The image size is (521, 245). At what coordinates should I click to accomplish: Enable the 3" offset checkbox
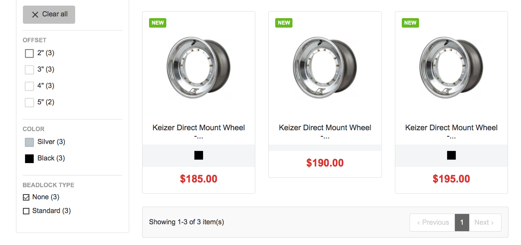tap(29, 70)
